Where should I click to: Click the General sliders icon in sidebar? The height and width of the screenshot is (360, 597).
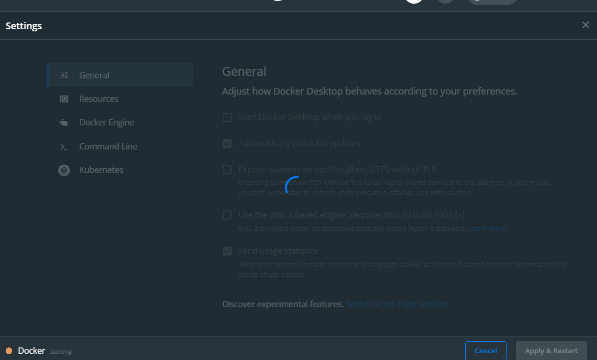point(64,75)
